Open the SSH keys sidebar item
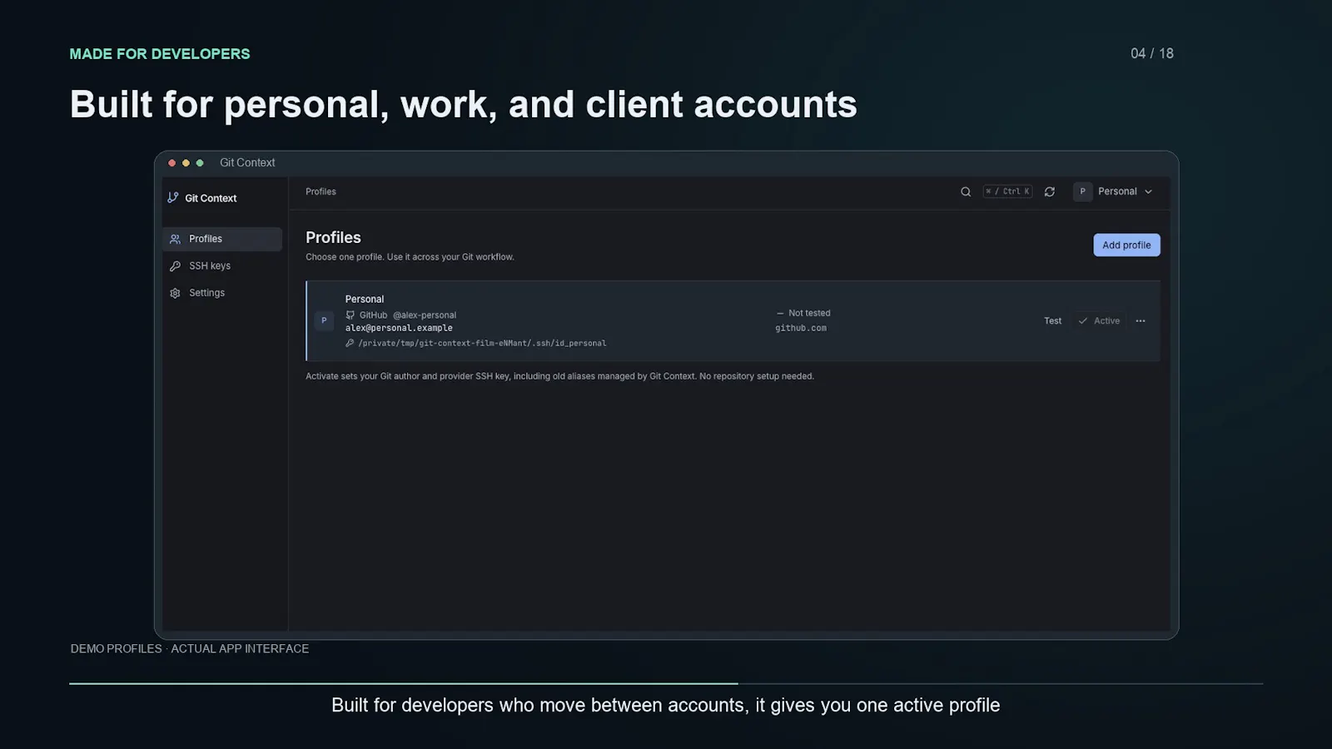 click(222, 266)
